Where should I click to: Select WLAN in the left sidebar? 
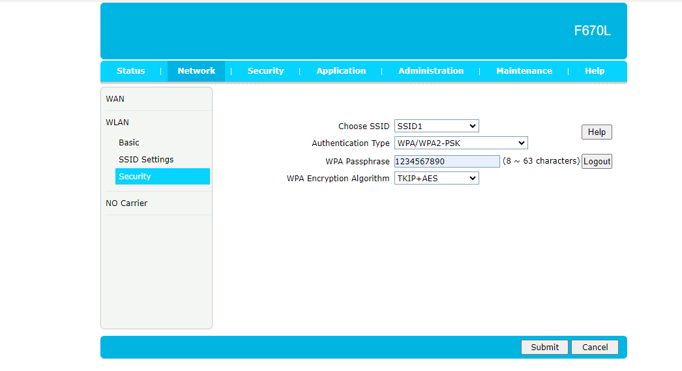click(x=117, y=123)
